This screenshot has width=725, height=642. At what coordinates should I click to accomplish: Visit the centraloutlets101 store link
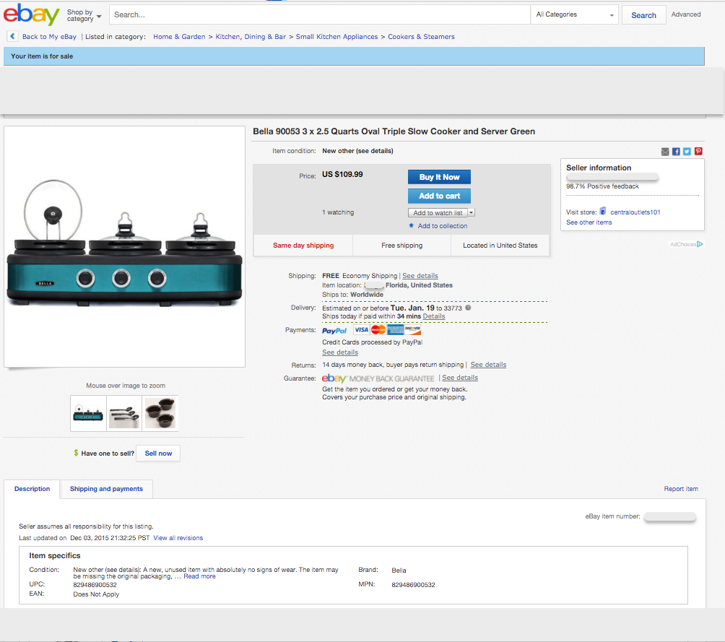(x=635, y=212)
